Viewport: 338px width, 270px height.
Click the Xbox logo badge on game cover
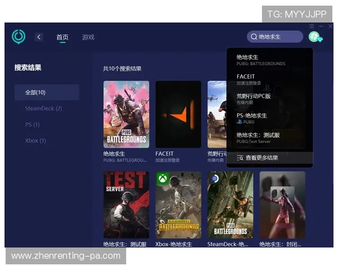click(x=163, y=178)
